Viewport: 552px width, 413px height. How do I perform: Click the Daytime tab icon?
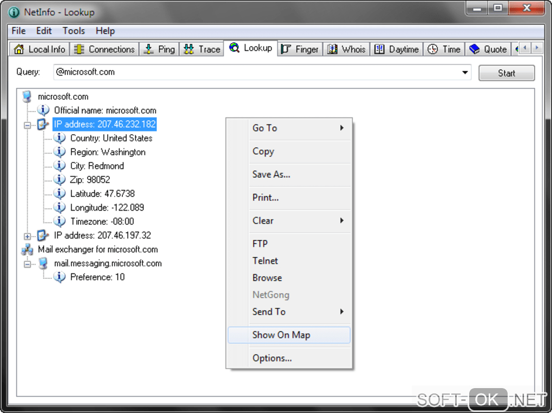pyautogui.click(x=379, y=49)
